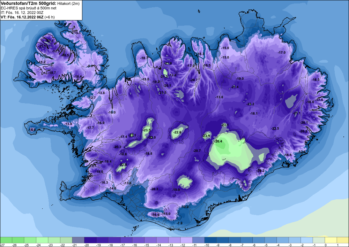The height and width of the screenshot is (247, 349).
Task: Click the -17.5 temperature label
Action: click(x=319, y=100)
